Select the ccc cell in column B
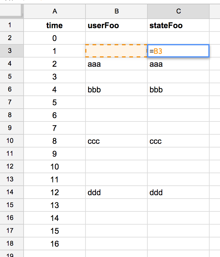 [116, 141]
